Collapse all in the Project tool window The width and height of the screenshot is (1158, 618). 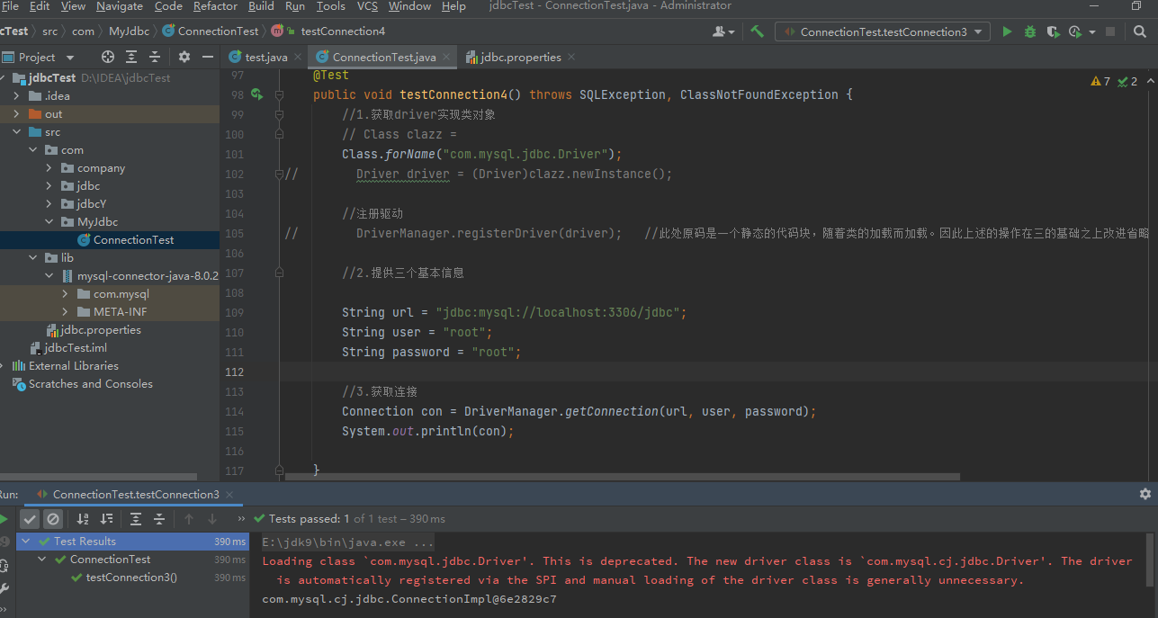click(155, 57)
